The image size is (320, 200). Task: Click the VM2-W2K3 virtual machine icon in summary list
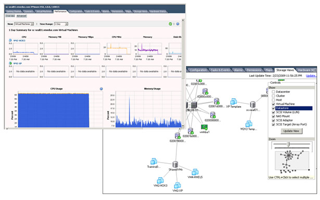(10, 41)
